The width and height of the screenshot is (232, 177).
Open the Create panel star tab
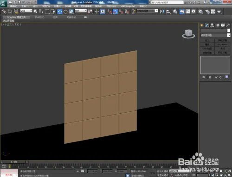(202, 25)
